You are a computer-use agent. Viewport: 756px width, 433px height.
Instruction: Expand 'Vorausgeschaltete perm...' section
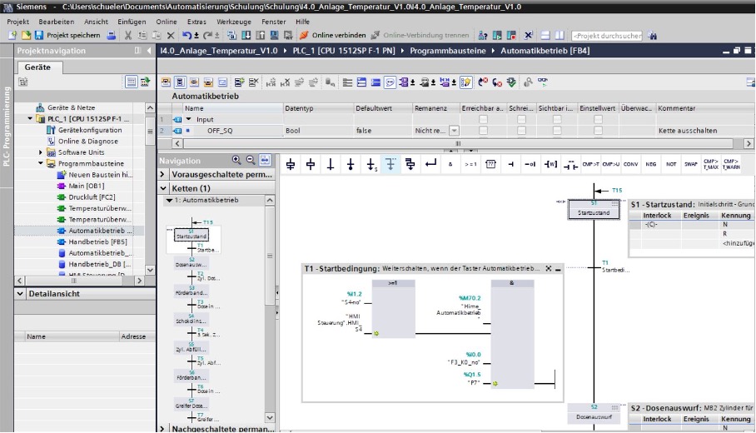(x=162, y=175)
